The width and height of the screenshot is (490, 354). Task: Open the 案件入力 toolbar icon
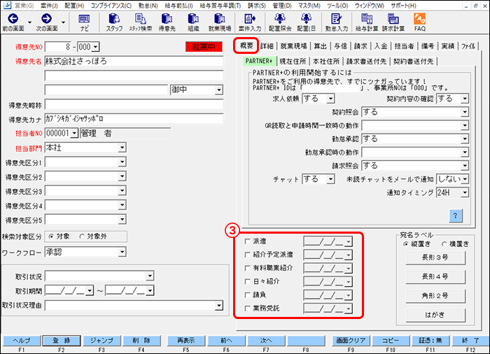(x=250, y=22)
